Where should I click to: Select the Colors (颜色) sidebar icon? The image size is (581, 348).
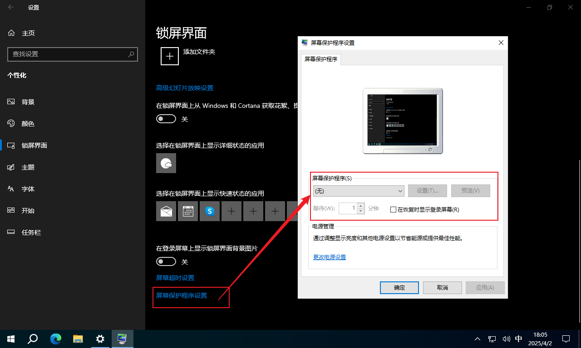click(11, 124)
